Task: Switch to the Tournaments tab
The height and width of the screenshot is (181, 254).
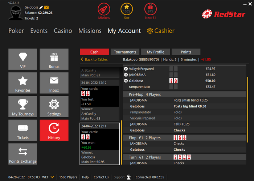Action: coord(125,52)
